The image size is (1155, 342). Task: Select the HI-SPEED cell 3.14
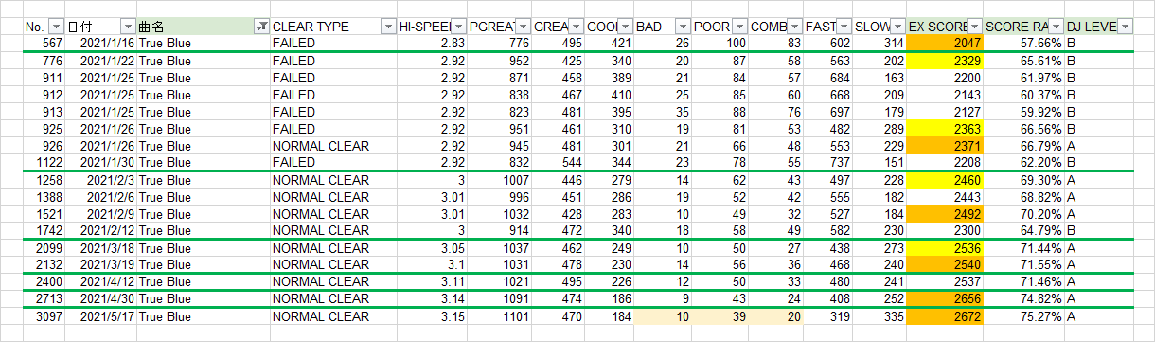[432, 298]
